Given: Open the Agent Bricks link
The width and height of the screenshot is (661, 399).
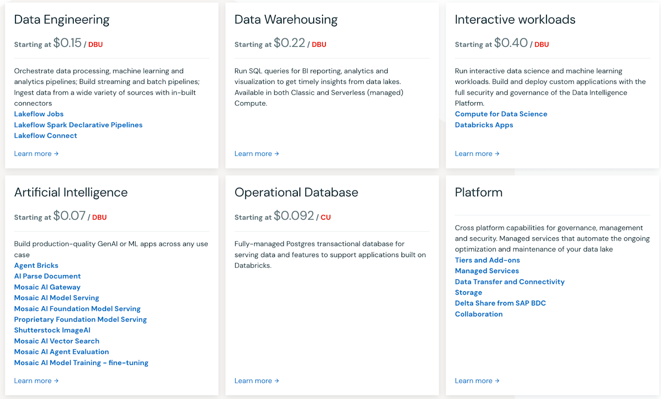Looking at the screenshot, I should point(36,265).
